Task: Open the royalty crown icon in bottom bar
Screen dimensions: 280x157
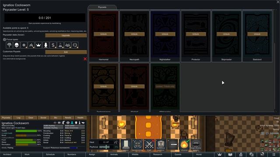Action: pos(220,154)
